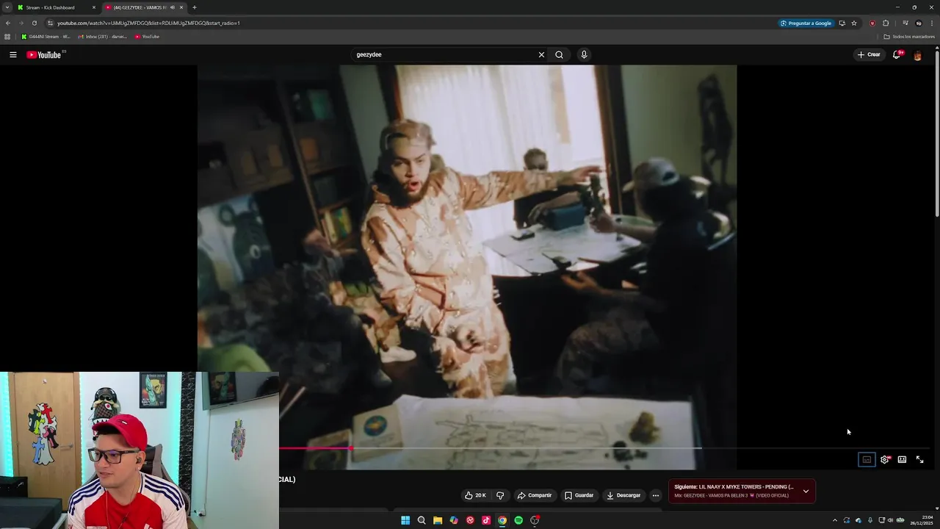Open YouTube notifications bell

[x=897, y=54]
